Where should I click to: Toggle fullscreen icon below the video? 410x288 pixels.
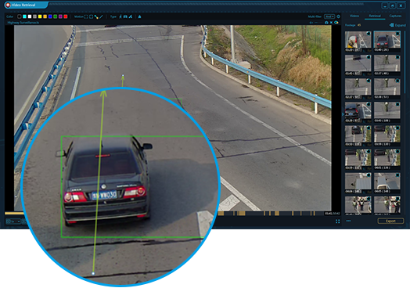coord(337,221)
